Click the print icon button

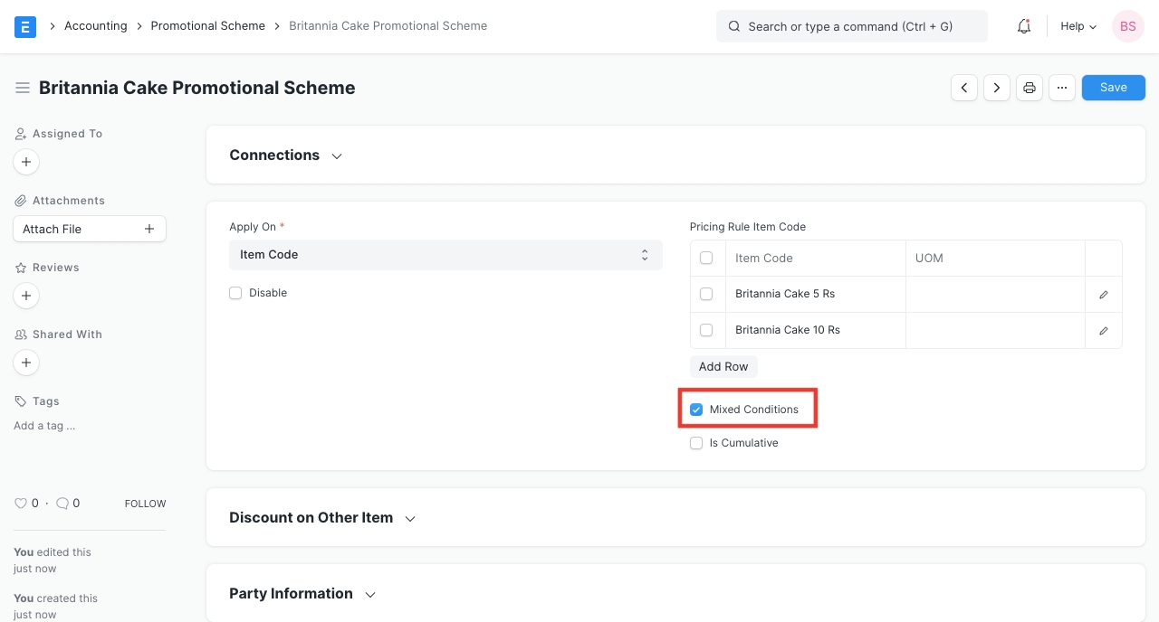(x=1030, y=88)
